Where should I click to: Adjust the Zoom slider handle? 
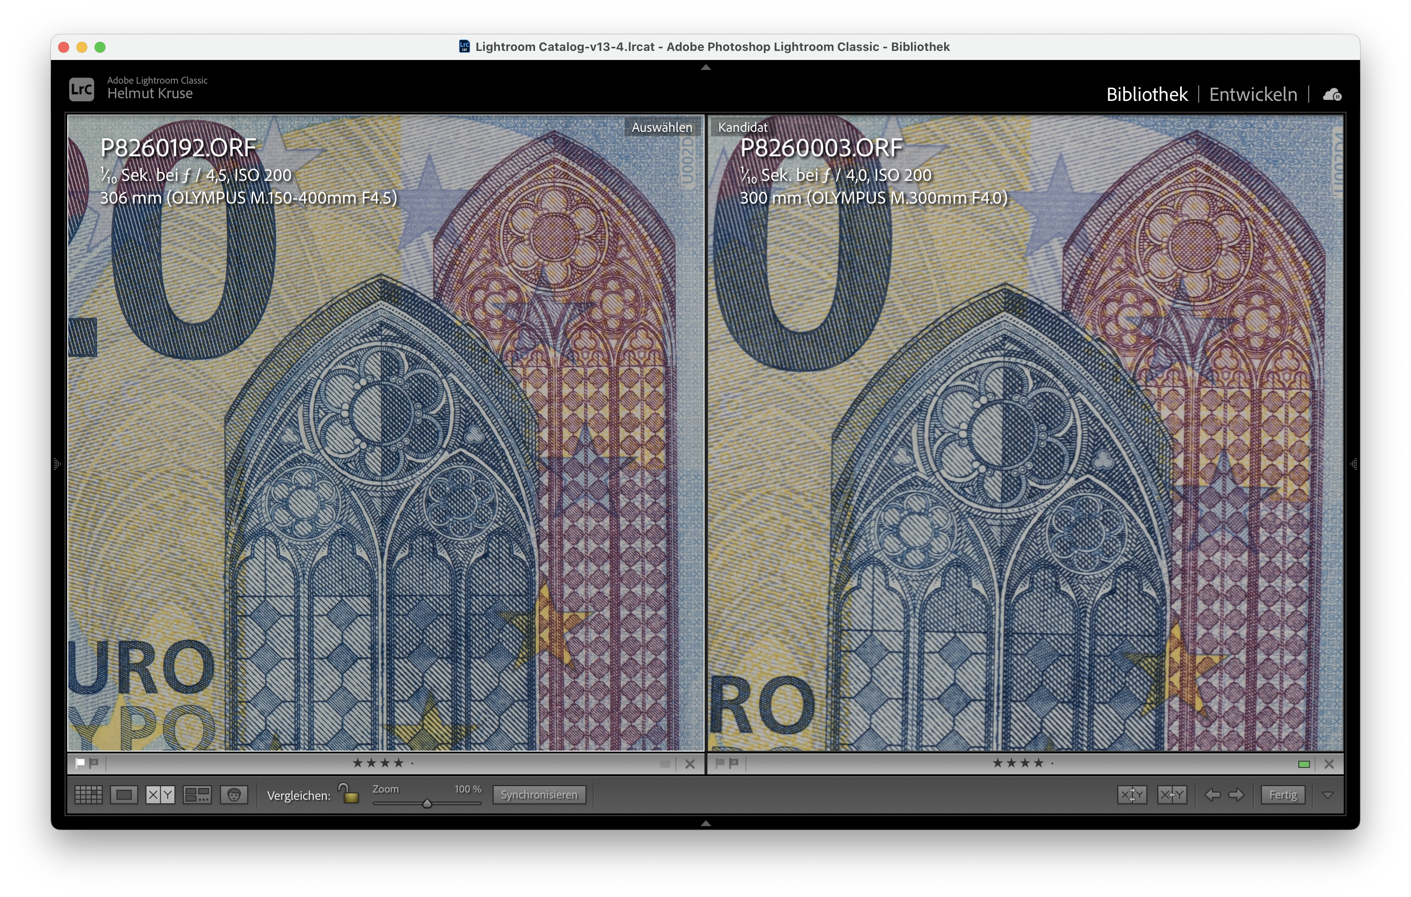point(427,803)
